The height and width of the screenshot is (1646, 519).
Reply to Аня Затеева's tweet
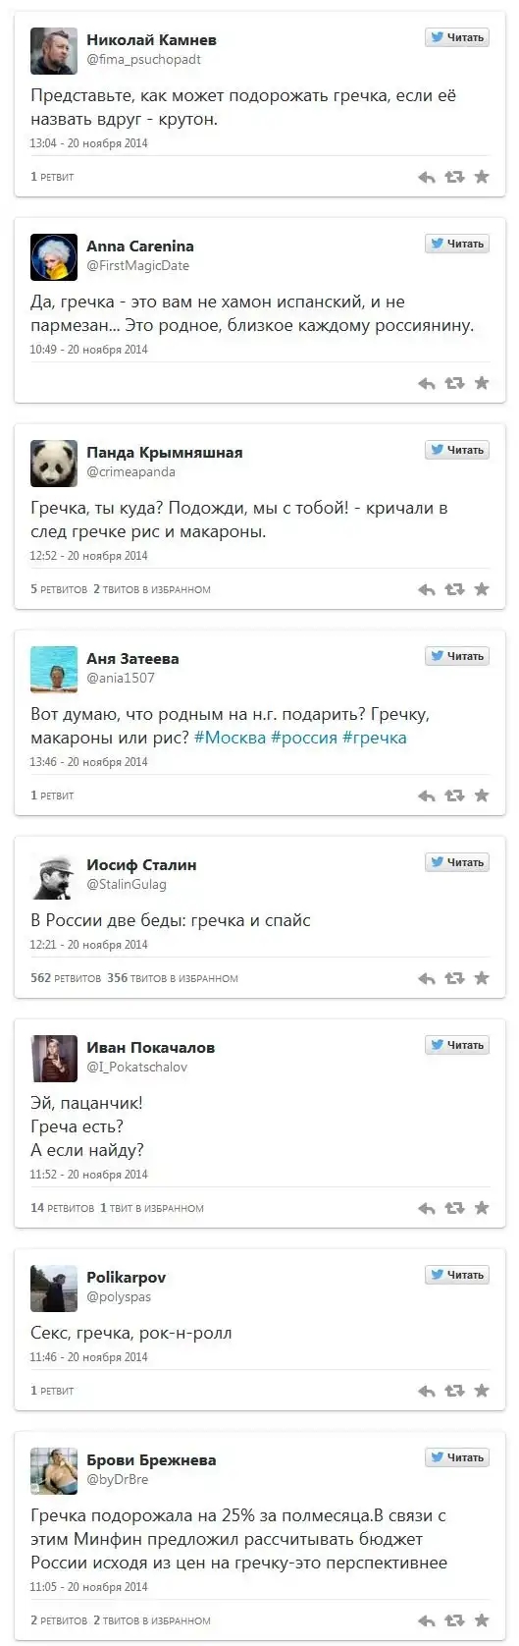(x=426, y=796)
